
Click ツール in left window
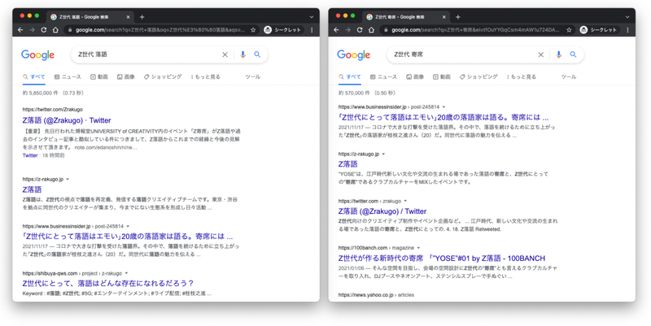click(253, 76)
